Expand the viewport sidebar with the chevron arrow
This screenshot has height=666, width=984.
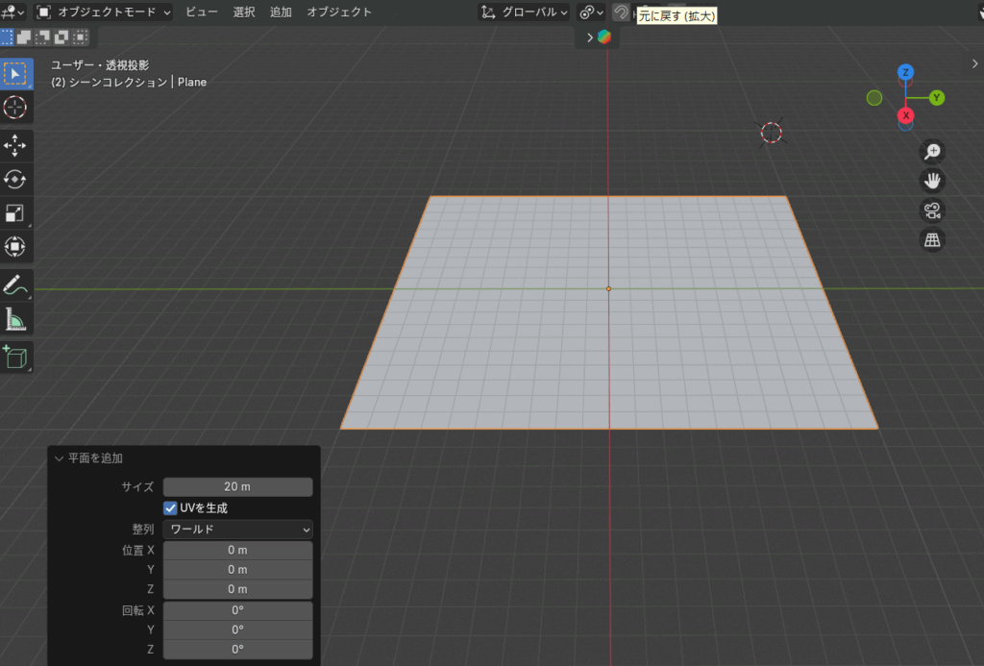click(x=973, y=63)
